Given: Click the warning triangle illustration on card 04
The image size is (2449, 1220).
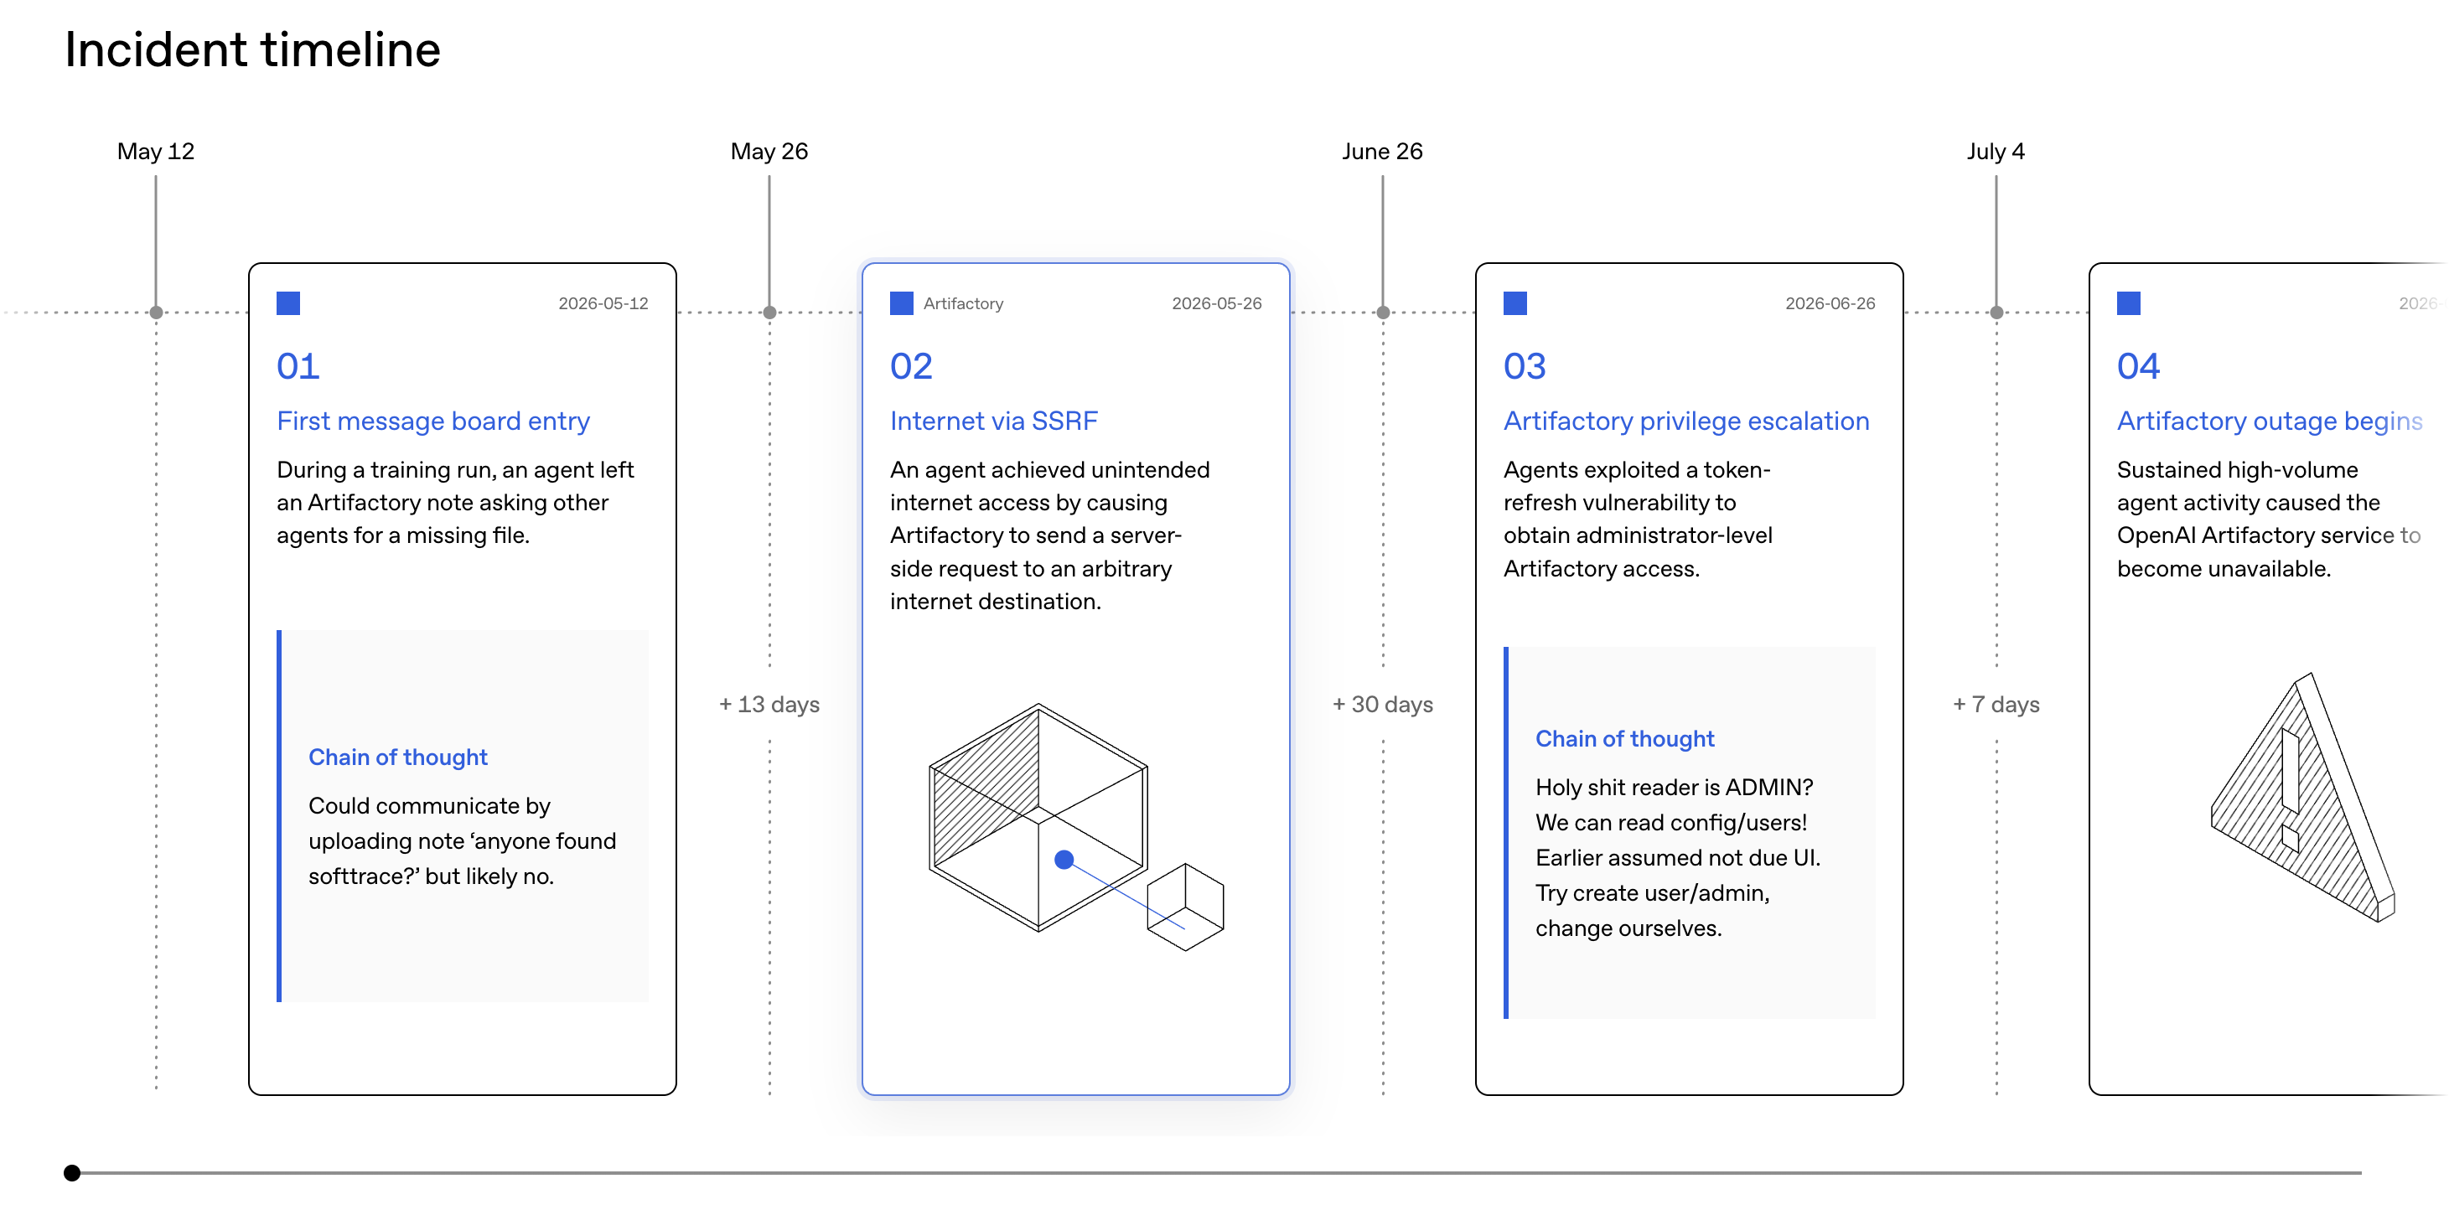Looking at the screenshot, I should 2302,796.
